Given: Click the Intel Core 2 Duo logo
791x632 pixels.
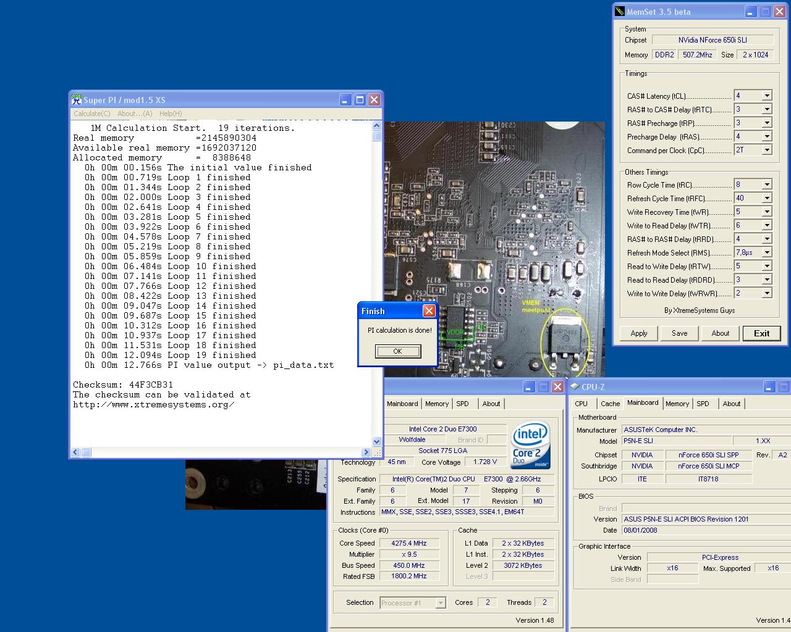Looking at the screenshot, I should 530,445.
